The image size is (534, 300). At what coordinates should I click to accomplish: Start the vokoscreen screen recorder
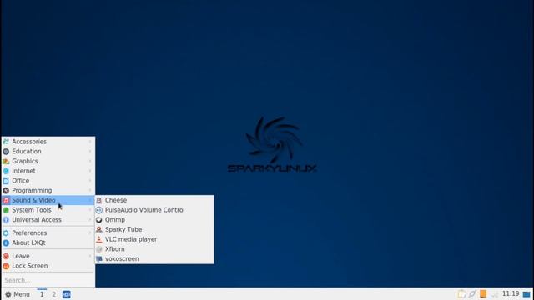(x=154, y=259)
